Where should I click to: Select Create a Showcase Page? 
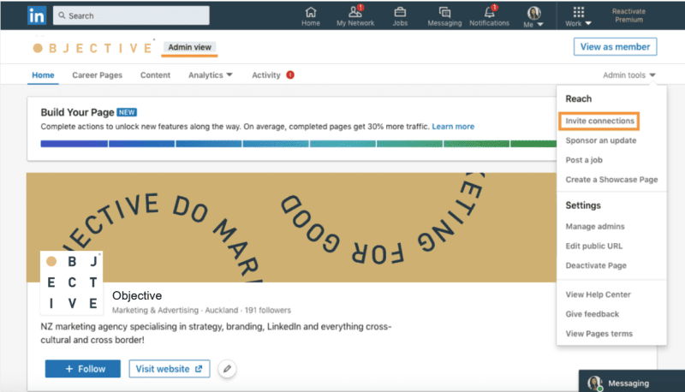[x=611, y=180]
